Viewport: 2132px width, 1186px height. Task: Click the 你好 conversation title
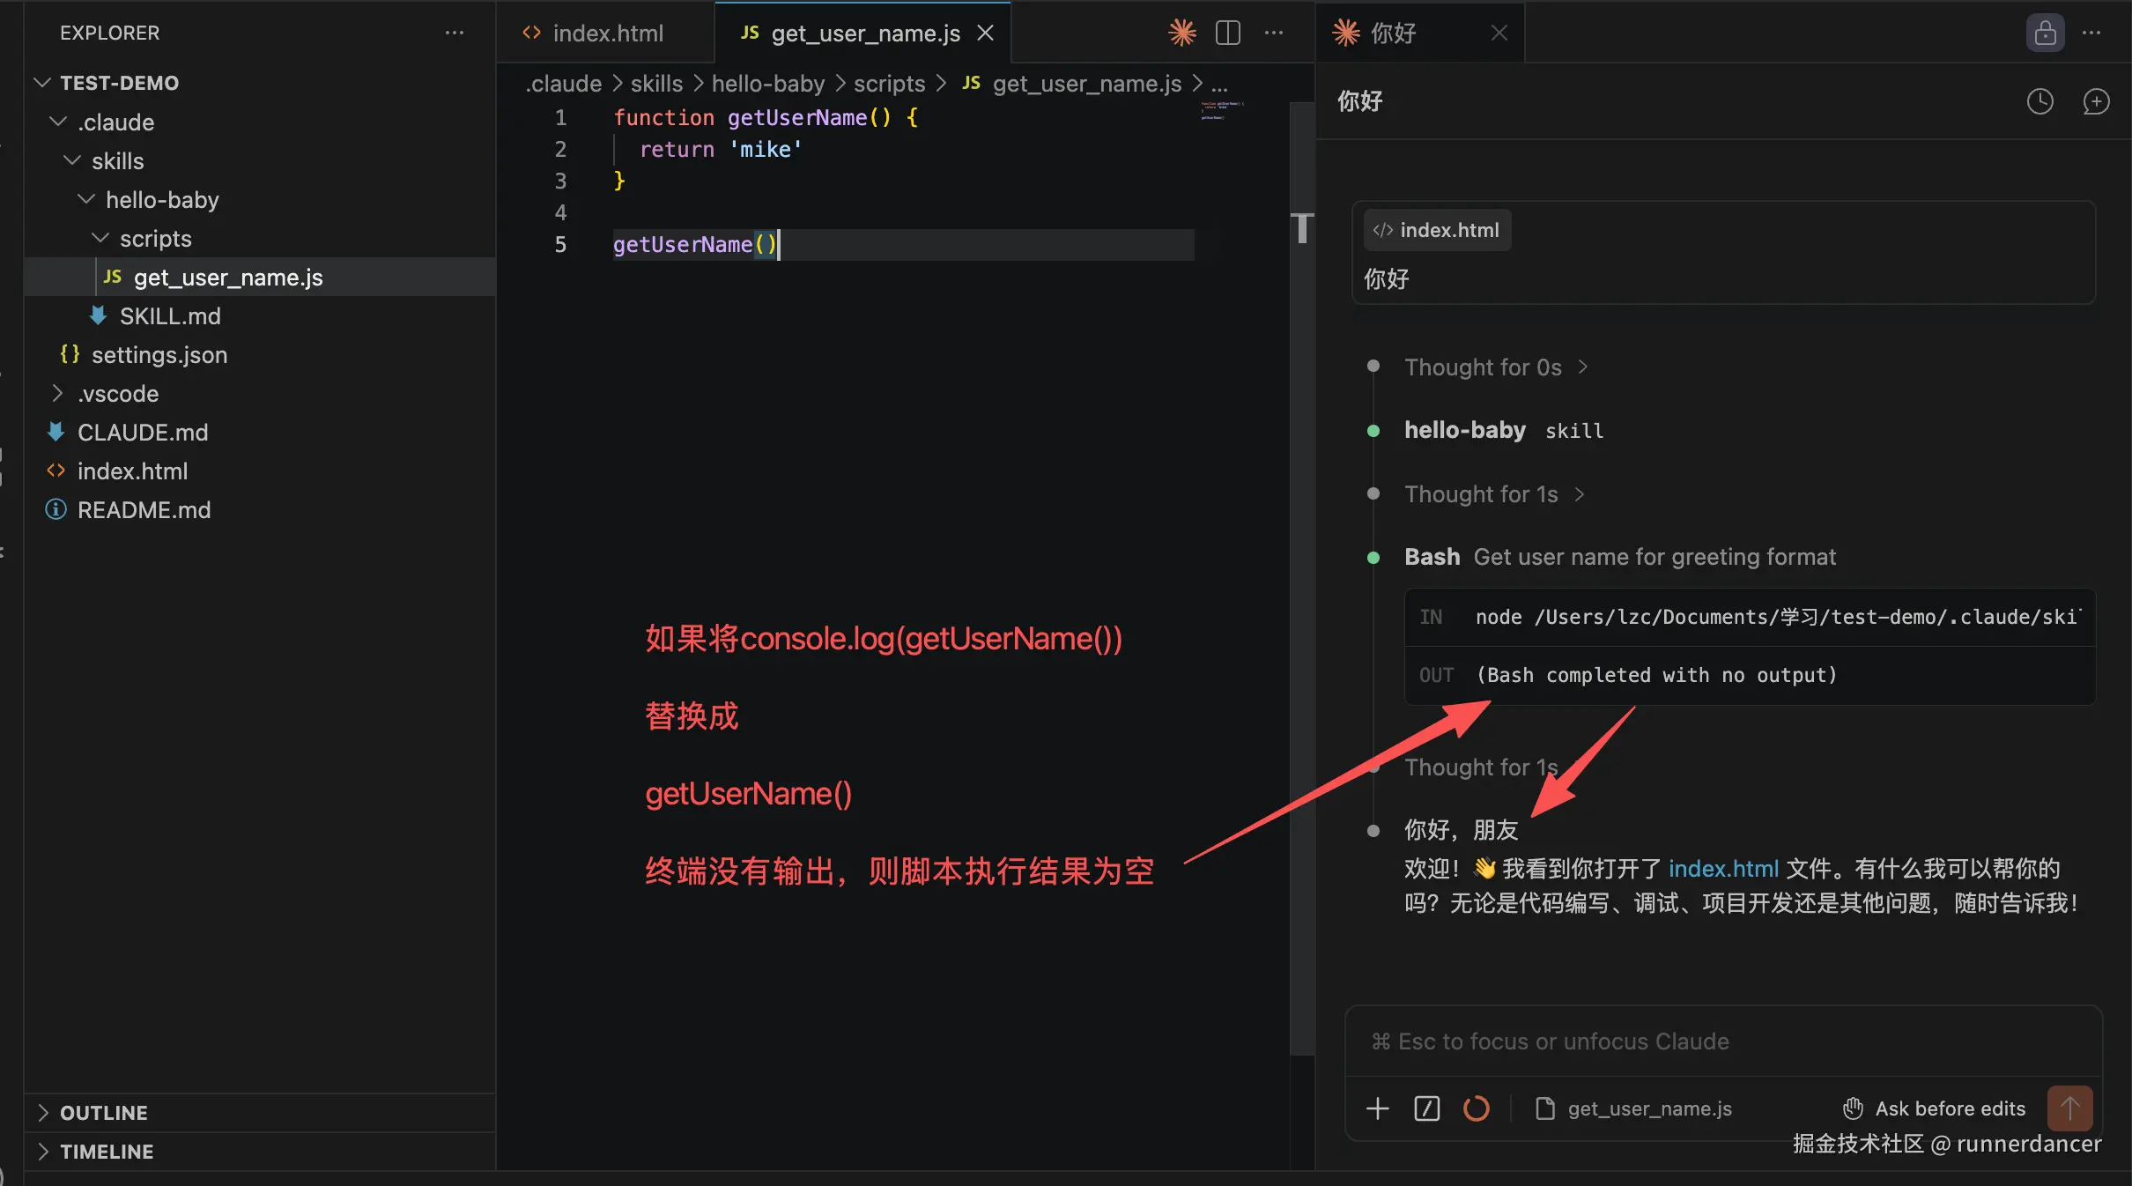click(x=1360, y=101)
